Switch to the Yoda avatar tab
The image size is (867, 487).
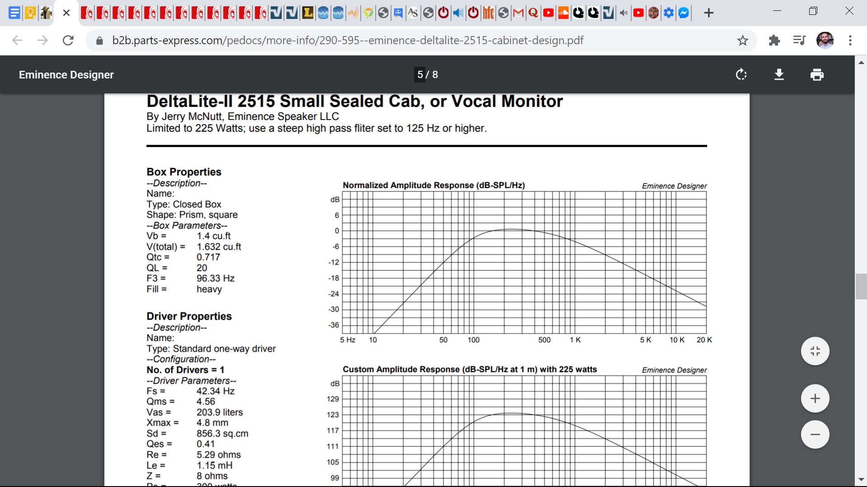coord(46,13)
